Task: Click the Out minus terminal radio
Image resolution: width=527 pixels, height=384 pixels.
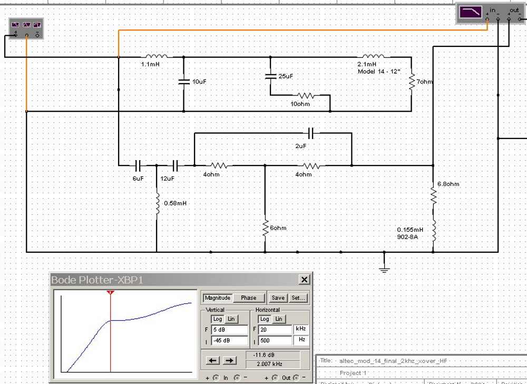Action: click(296, 378)
